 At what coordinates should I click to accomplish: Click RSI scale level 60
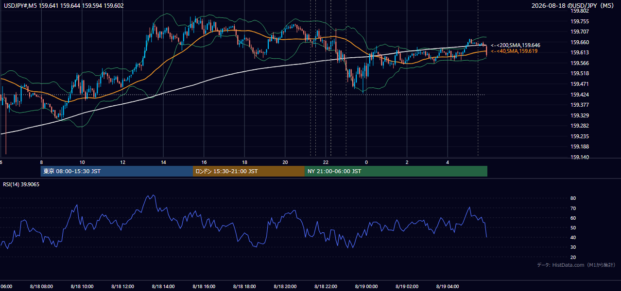tap(573, 218)
